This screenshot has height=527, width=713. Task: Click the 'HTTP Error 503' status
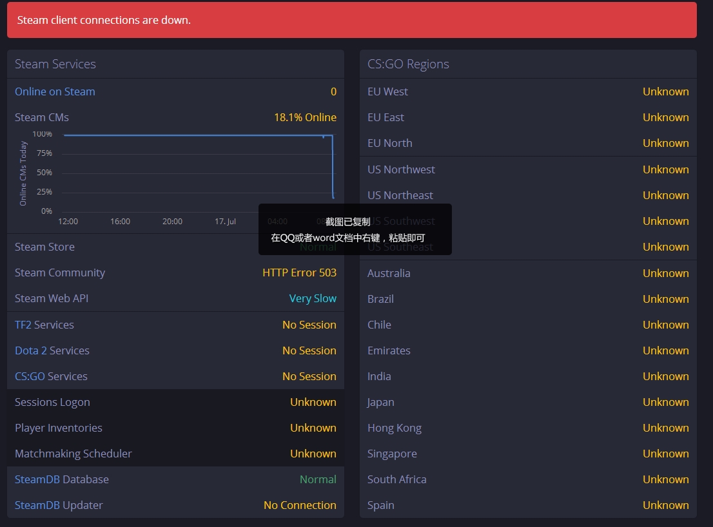click(299, 273)
